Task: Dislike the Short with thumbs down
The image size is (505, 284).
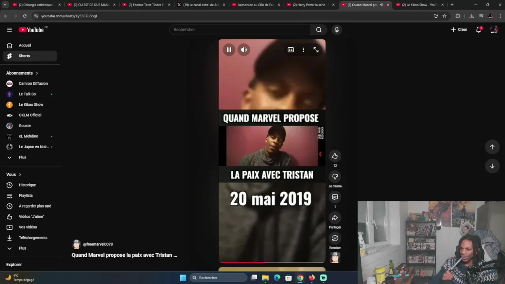Action: tap(335, 176)
